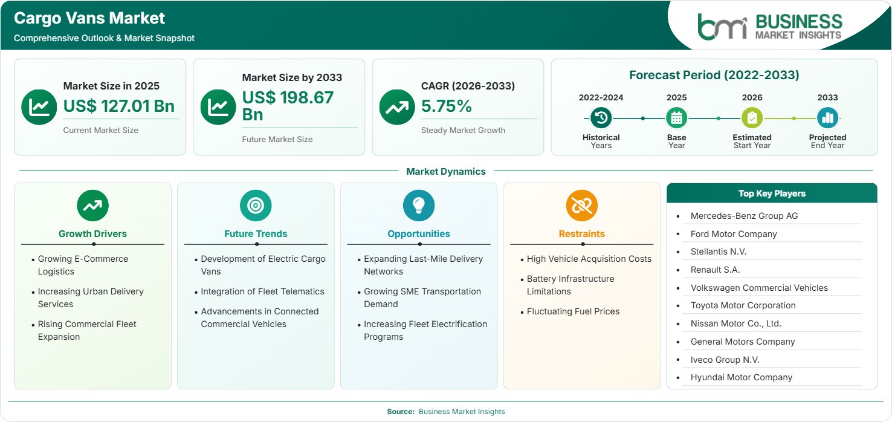Screen dimensions: 892x422
Task: Click the Current Market Size caption
Action: (100, 130)
